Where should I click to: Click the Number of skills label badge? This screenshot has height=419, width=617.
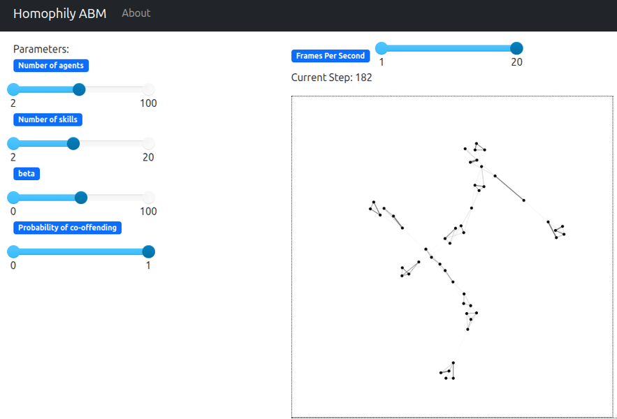click(48, 119)
